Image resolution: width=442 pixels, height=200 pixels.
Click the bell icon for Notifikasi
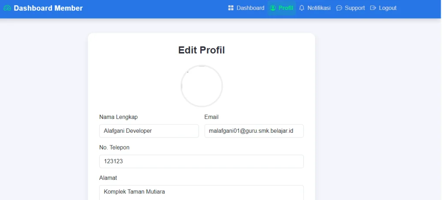click(x=302, y=8)
